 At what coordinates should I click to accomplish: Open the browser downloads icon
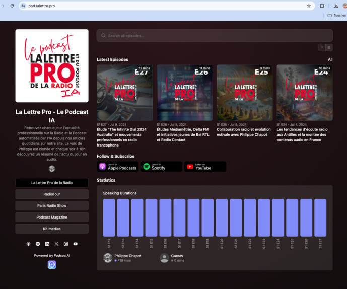[x=336, y=6]
